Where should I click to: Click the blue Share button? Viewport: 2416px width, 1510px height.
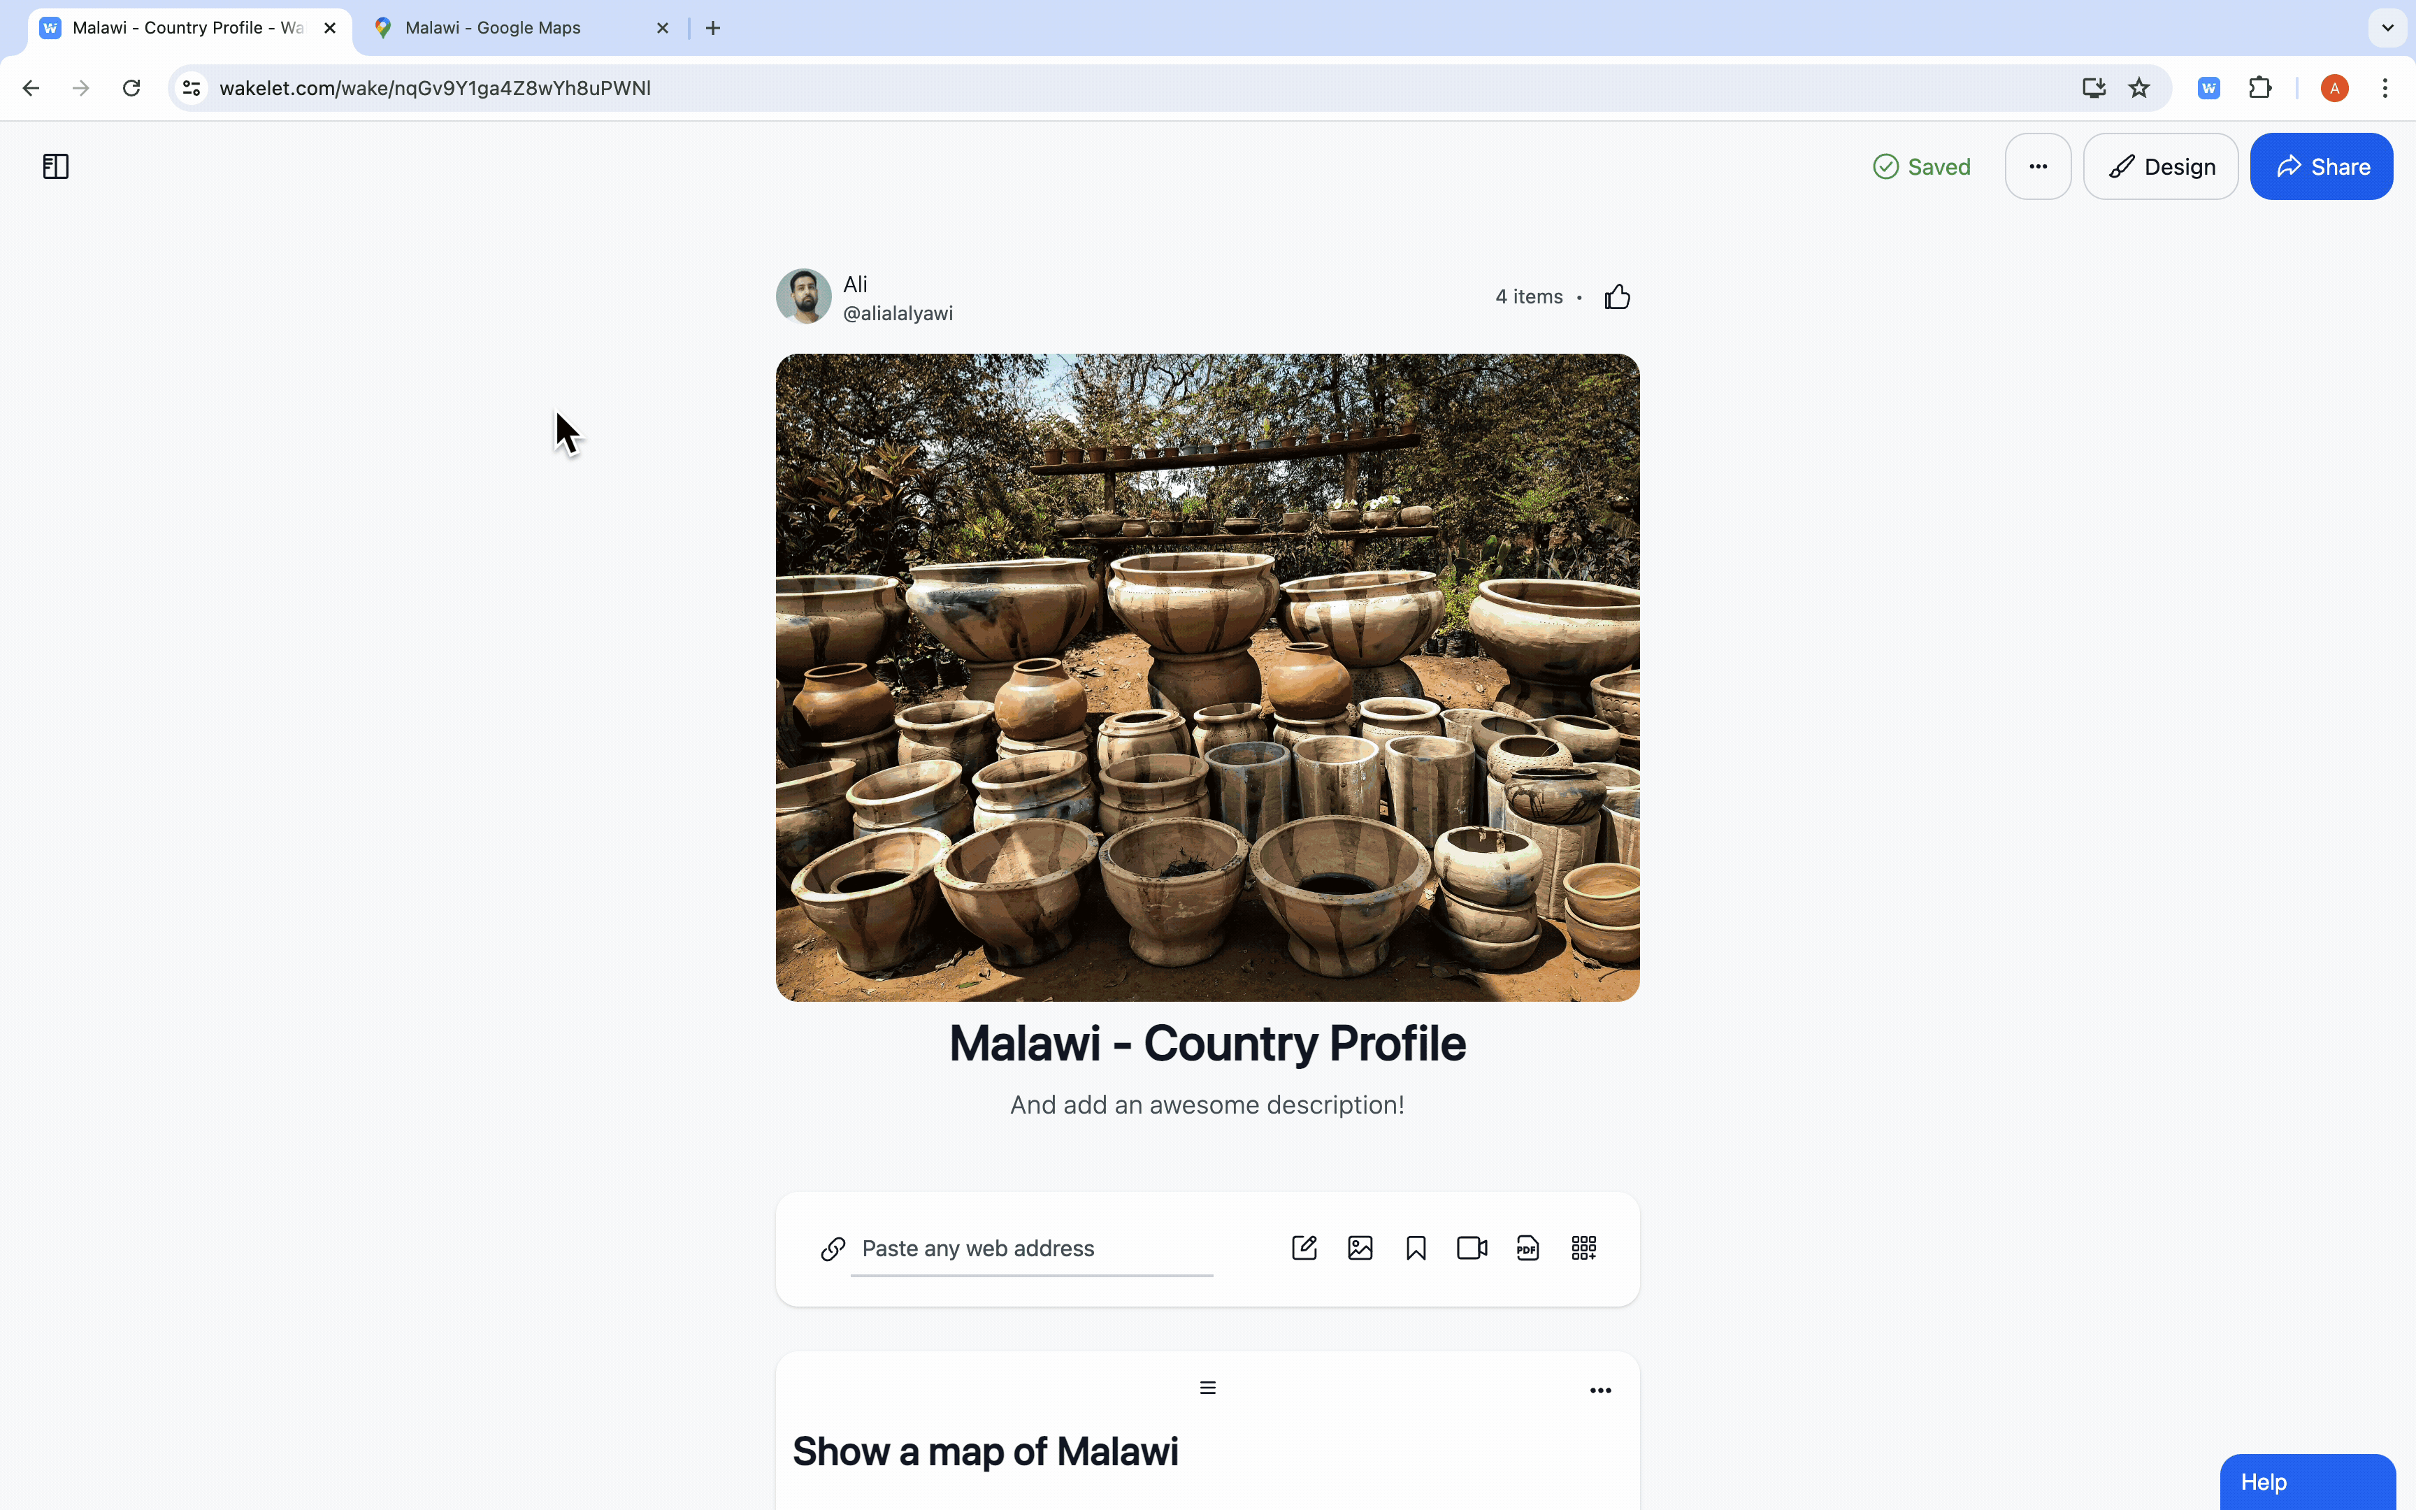click(2321, 167)
